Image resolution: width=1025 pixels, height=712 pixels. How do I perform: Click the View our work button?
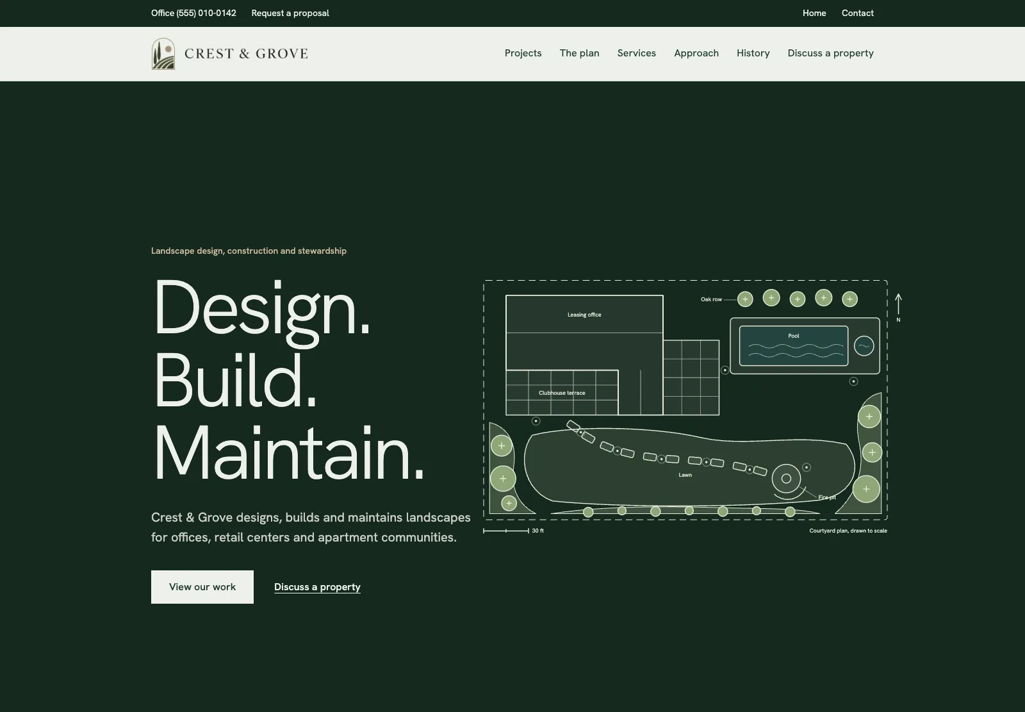(202, 587)
